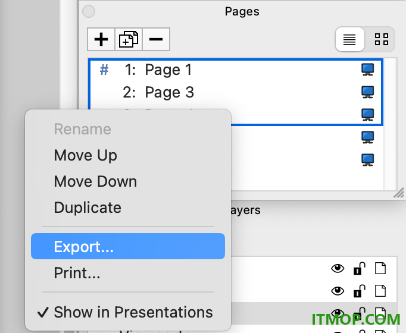Toggle presentation monitor icon for Page 3
This screenshot has width=406, height=333.
click(368, 92)
